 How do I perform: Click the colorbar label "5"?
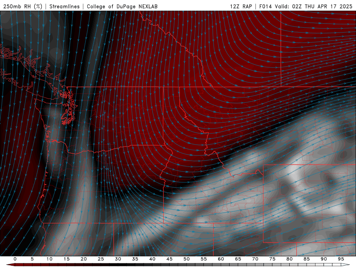(32, 259)
